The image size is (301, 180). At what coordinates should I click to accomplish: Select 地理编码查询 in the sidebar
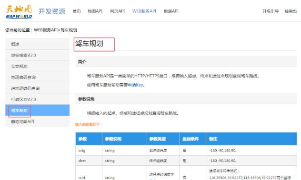pos(38,77)
